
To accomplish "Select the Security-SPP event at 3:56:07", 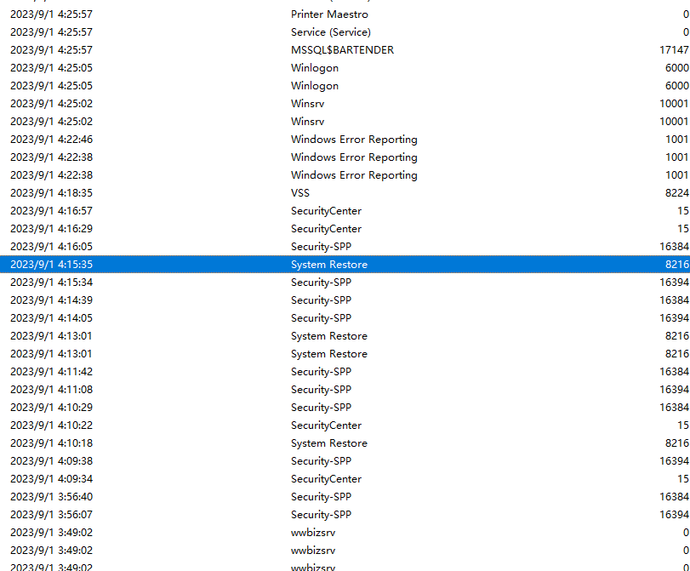I will [x=345, y=515].
